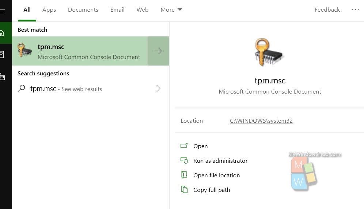Click the Feedback button

coord(327,10)
